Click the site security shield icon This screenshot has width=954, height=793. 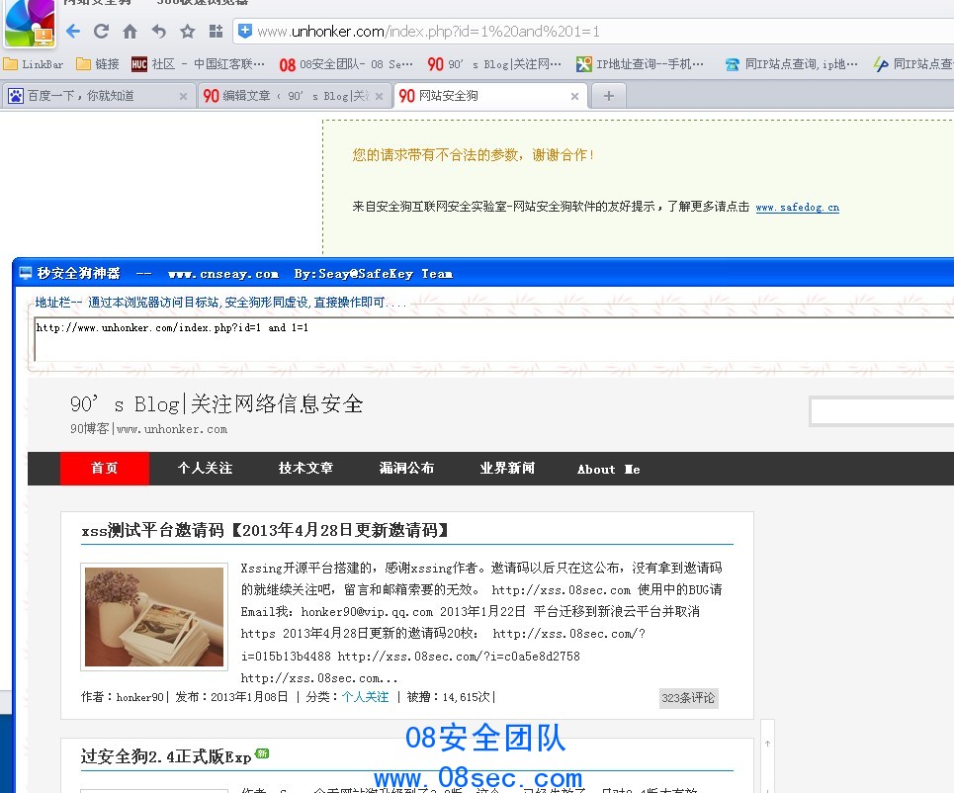244,31
